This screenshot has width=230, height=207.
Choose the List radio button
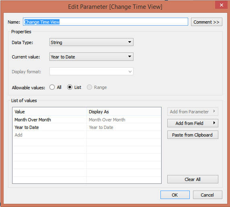pyautogui.click(x=70, y=87)
